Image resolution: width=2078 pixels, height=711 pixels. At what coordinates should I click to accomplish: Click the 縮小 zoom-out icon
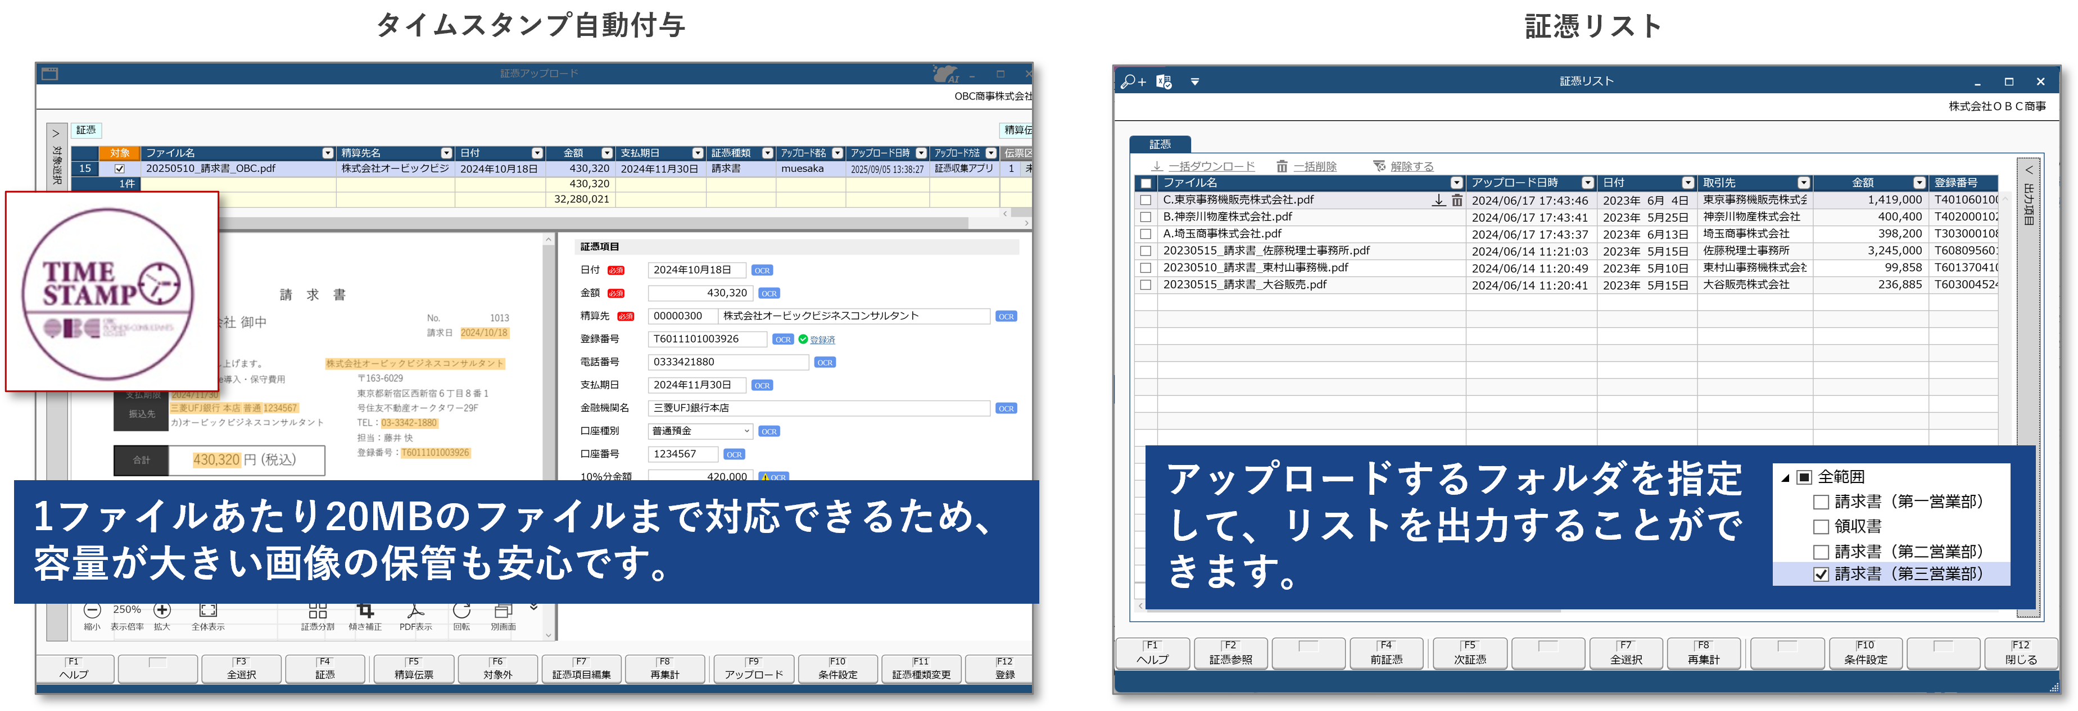tap(92, 610)
